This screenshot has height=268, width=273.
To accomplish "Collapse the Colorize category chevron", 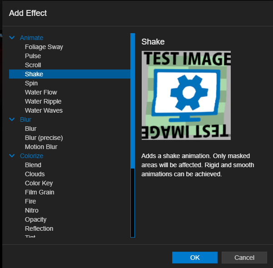I will pos(12,156).
